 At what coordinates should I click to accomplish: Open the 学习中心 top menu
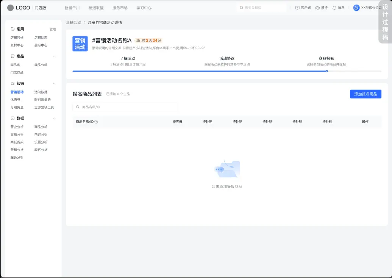click(144, 8)
